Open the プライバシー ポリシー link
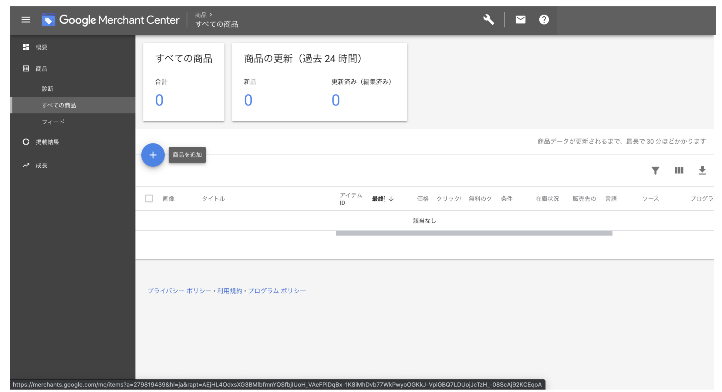This screenshot has height=392, width=722. pyautogui.click(x=180, y=290)
